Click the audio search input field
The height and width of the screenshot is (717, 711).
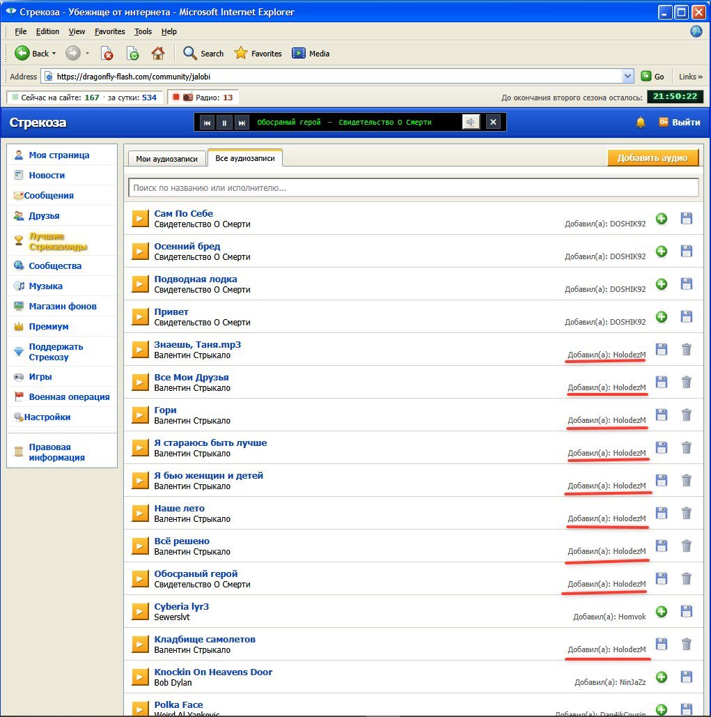click(x=414, y=187)
